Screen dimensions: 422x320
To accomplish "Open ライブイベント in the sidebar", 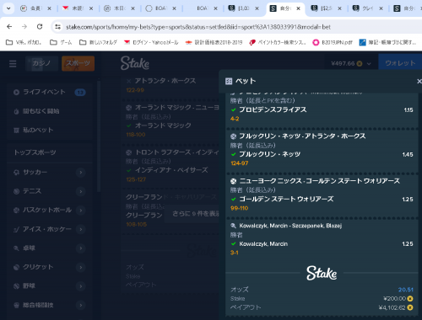I will [x=44, y=92].
